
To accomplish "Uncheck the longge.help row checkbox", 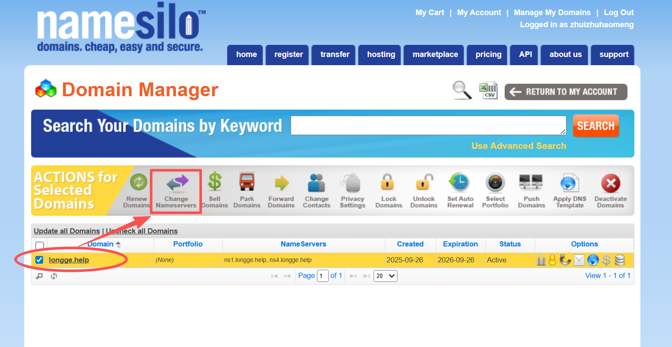I will (x=39, y=260).
